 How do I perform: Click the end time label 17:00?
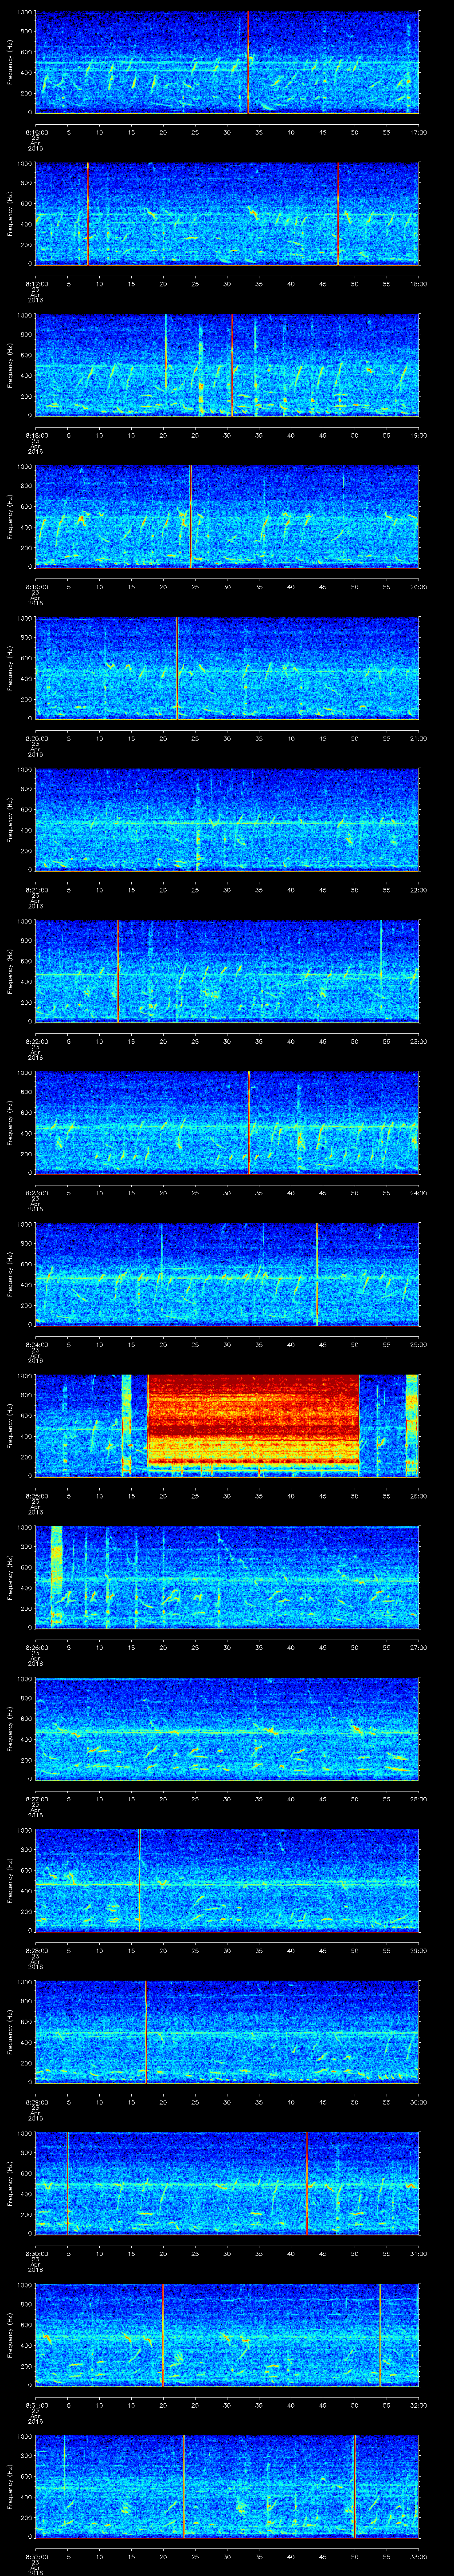tap(418, 132)
